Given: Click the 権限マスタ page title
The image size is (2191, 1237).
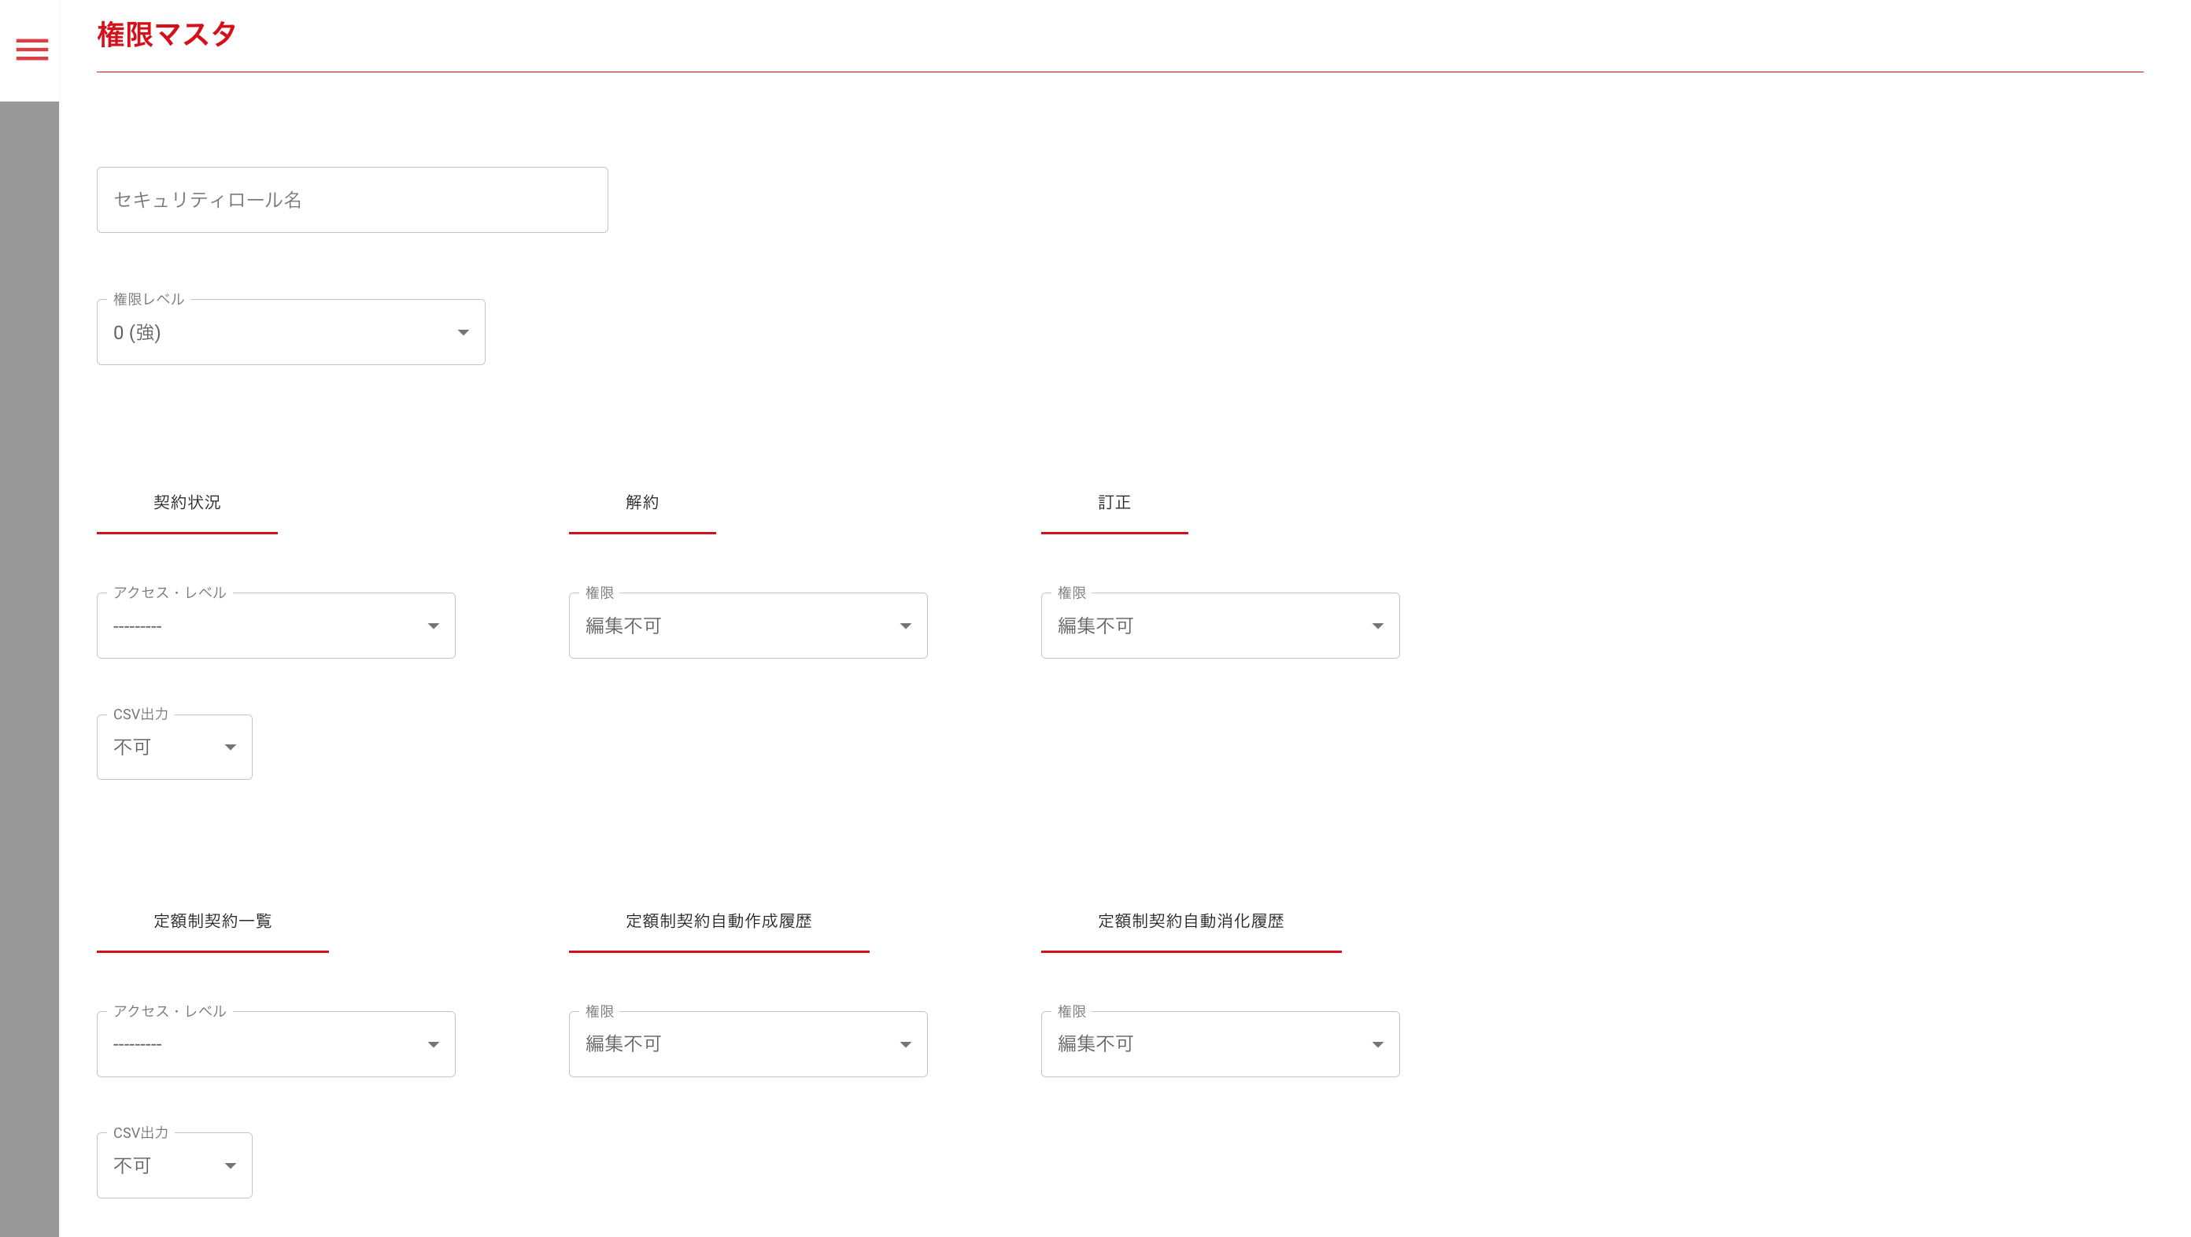Looking at the screenshot, I should coord(167,35).
